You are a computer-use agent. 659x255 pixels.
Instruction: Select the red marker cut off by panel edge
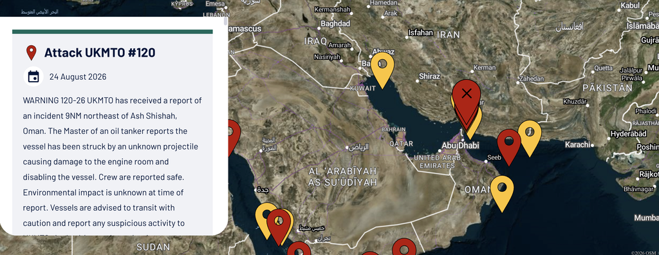pos(232,137)
